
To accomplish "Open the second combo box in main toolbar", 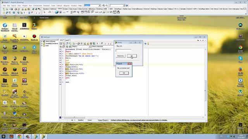I will pos(117,5).
